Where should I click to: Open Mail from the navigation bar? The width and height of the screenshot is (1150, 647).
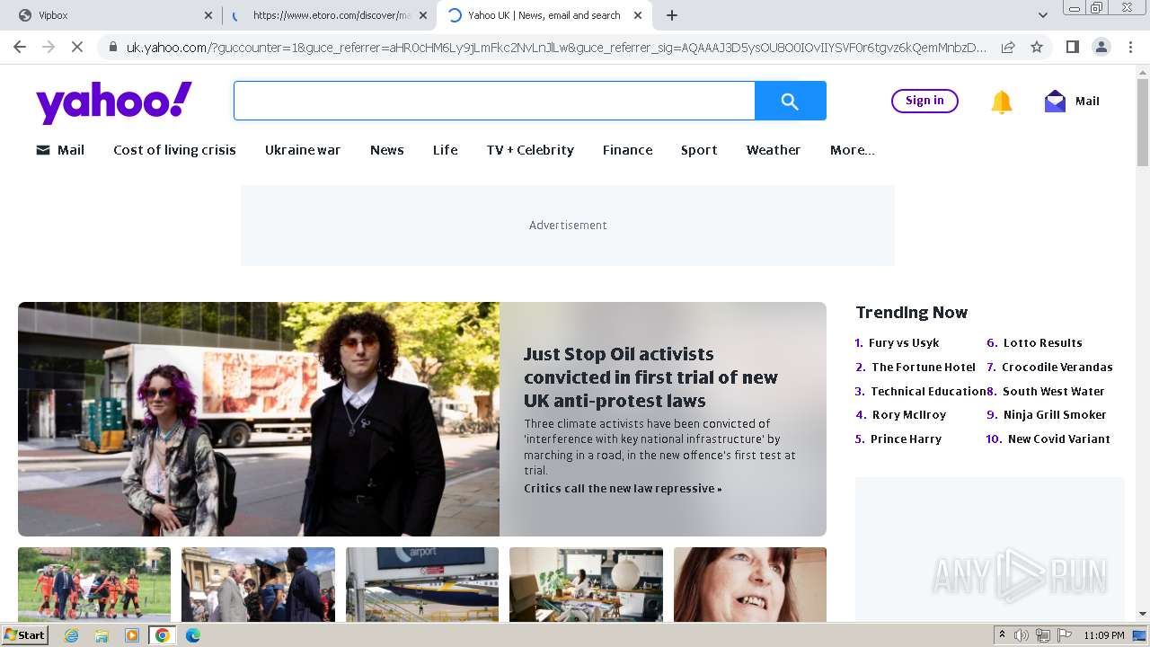click(x=60, y=150)
